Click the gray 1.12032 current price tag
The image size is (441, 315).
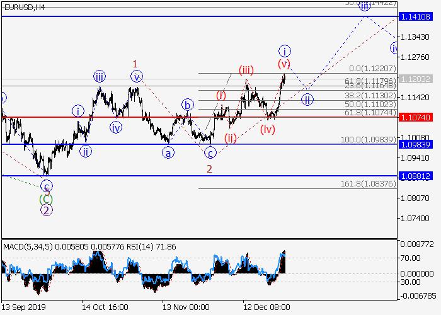point(418,79)
